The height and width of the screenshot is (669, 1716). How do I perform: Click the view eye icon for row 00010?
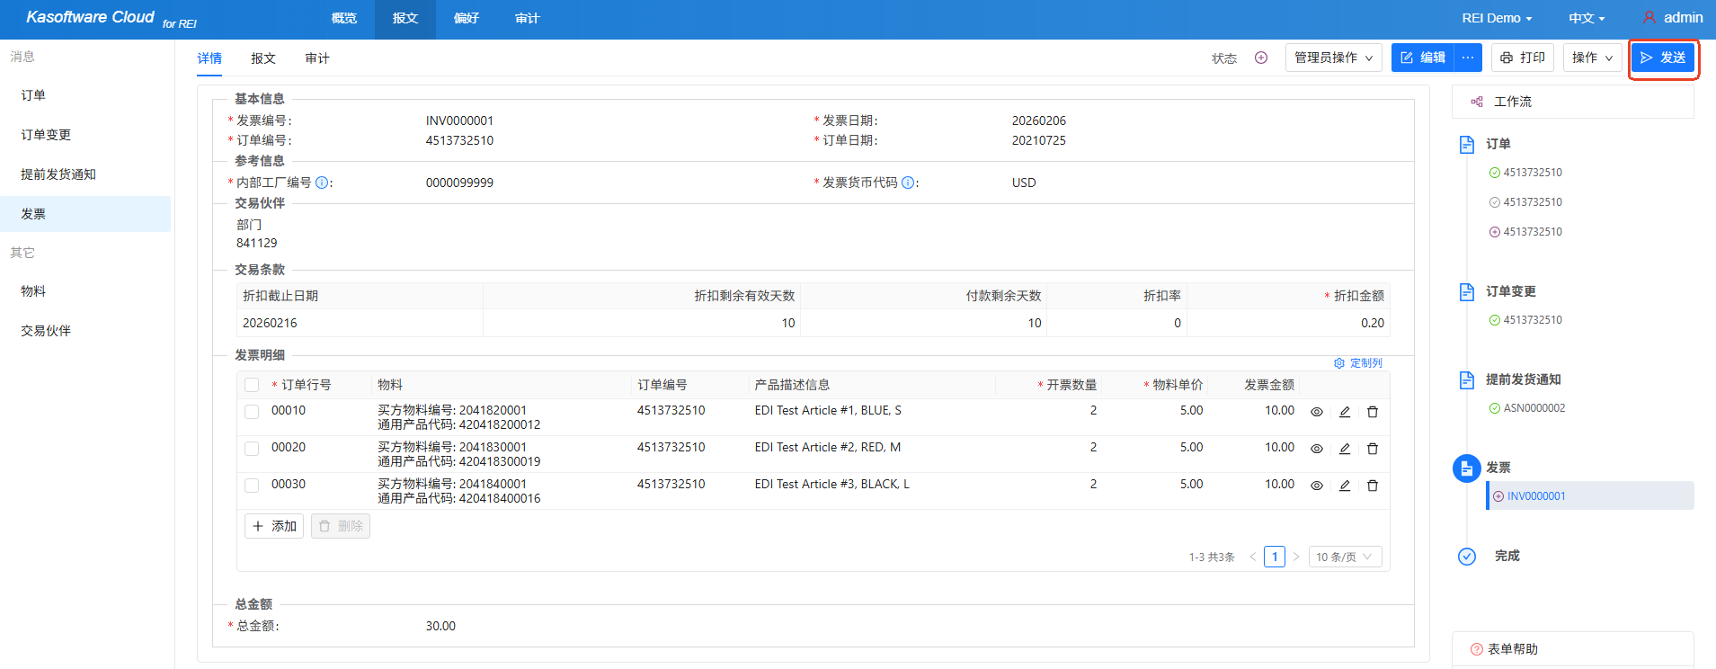click(1316, 412)
